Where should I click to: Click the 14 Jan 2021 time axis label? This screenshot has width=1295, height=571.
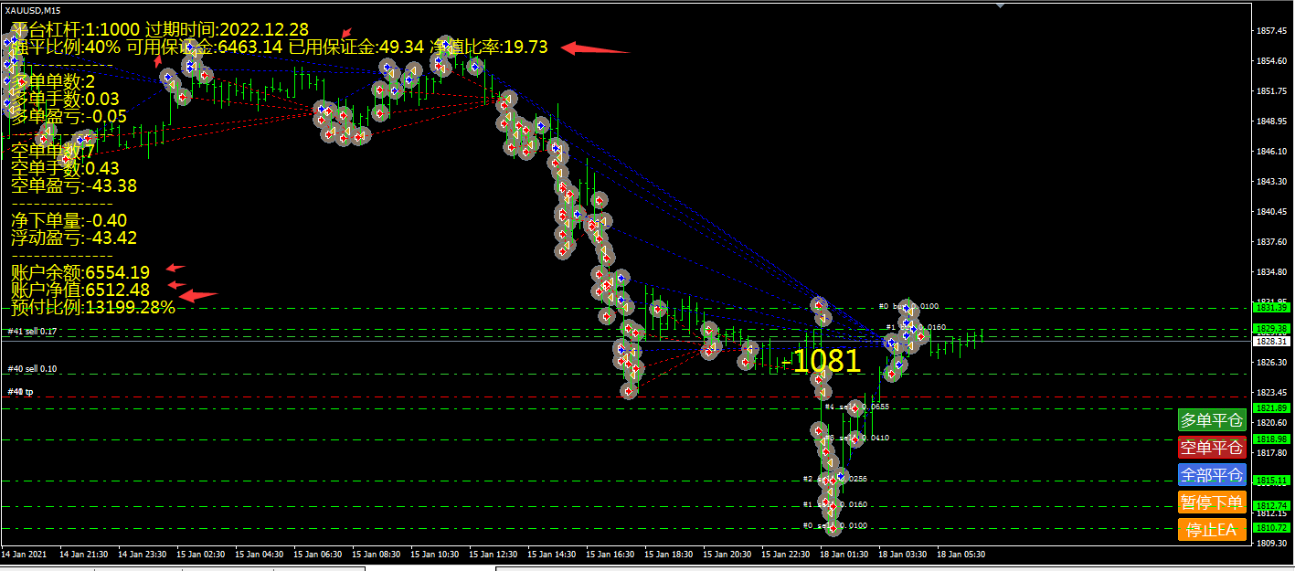pos(26,554)
